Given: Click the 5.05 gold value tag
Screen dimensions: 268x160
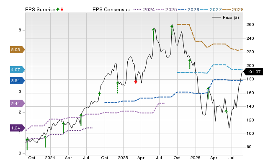Looking at the screenshot, I should point(18,50).
